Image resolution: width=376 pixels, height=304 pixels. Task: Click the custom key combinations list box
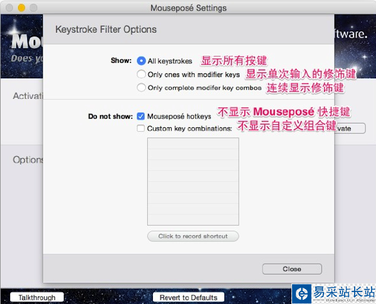tap(193, 181)
